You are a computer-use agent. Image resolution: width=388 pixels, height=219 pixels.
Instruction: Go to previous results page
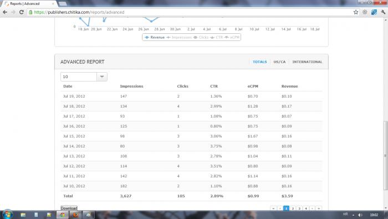(x=280, y=208)
